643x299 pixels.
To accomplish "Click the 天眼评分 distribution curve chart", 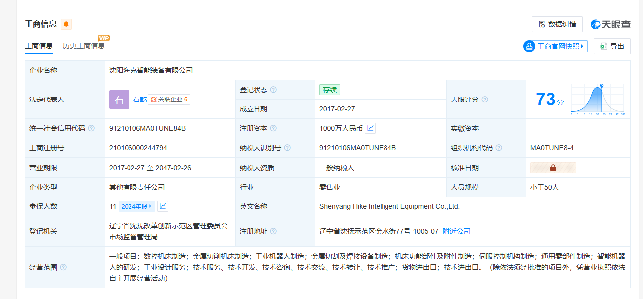I will (598, 100).
